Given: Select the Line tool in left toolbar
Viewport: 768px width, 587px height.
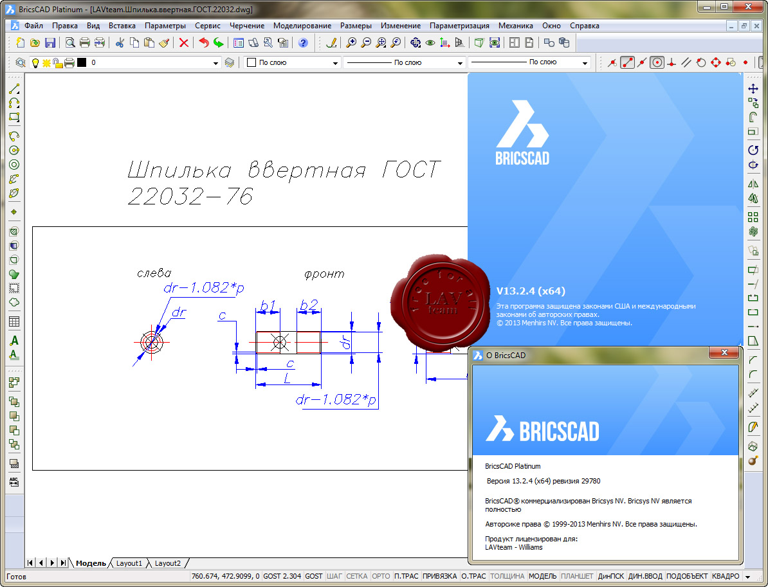Looking at the screenshot, I should (14, 89).
